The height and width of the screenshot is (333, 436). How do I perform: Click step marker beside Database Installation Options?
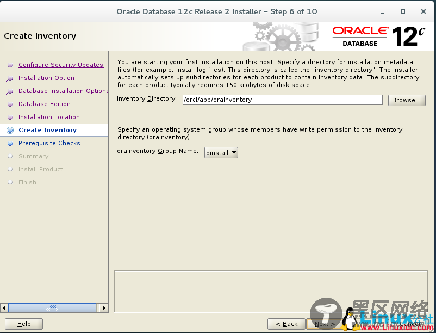10,91
